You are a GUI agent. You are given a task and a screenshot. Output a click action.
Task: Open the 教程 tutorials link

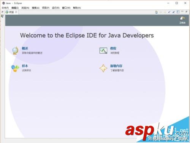(x=113, y=48)
